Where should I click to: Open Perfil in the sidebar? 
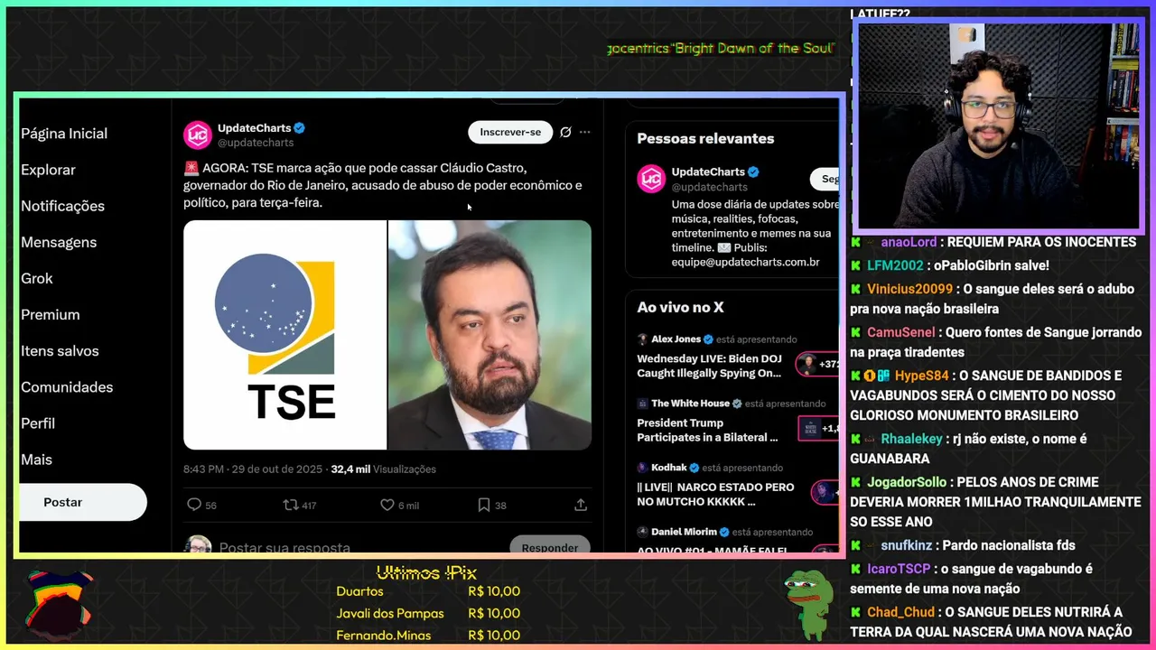(38, 422)
